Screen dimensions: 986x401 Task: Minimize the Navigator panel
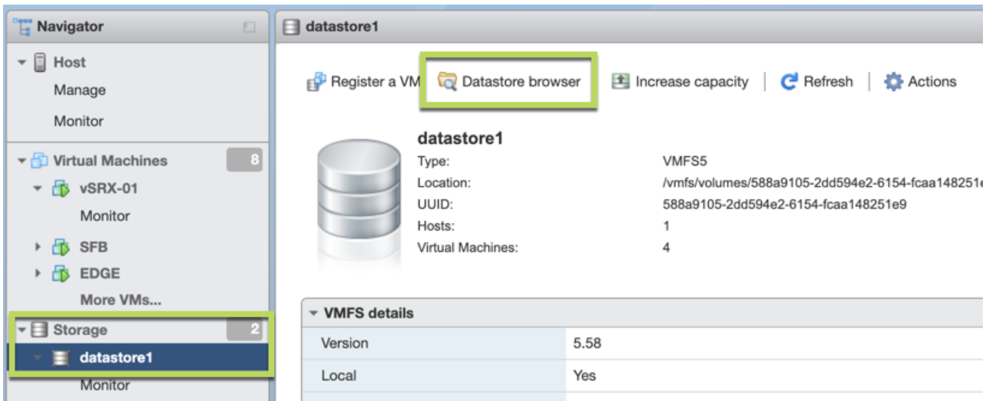tap(249, 28)
